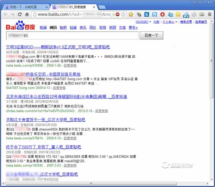Screen dimensions: 215x187
Task: Close the first browser tab
Action: 46,7
